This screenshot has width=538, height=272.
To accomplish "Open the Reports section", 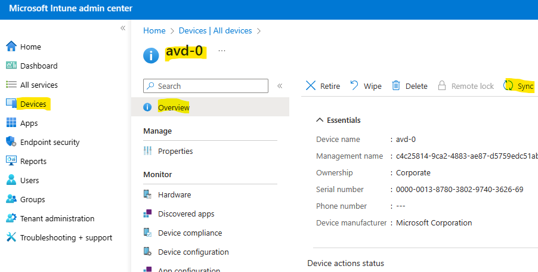I will 33,161.
